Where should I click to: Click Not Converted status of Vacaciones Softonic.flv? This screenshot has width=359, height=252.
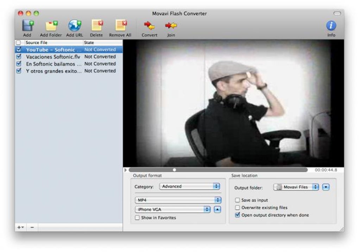[100, 57]
